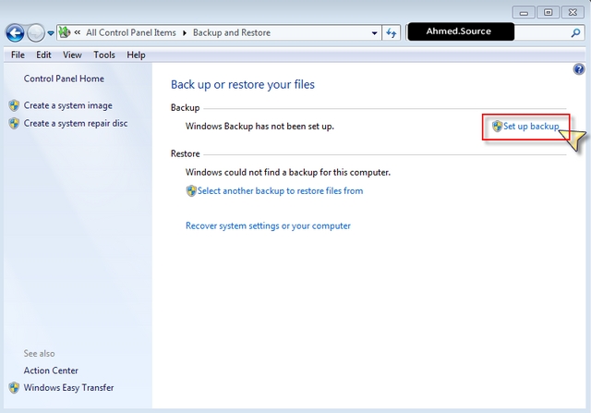Click shield icon beside Select another backup
The height and width of the screenshot is (413, 591).
click(191, 191)
